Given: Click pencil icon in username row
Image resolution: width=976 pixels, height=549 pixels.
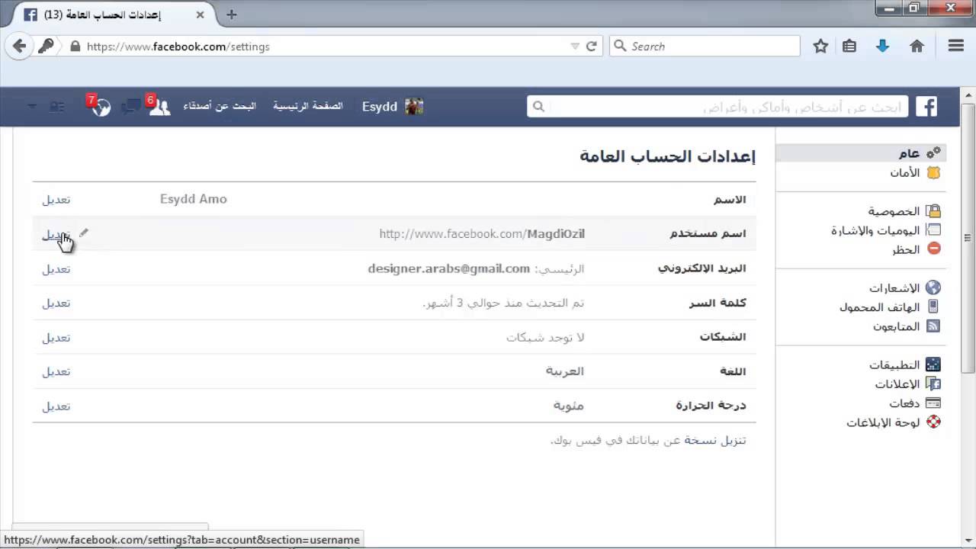Looking at the screenshot, I should (84, 233).
